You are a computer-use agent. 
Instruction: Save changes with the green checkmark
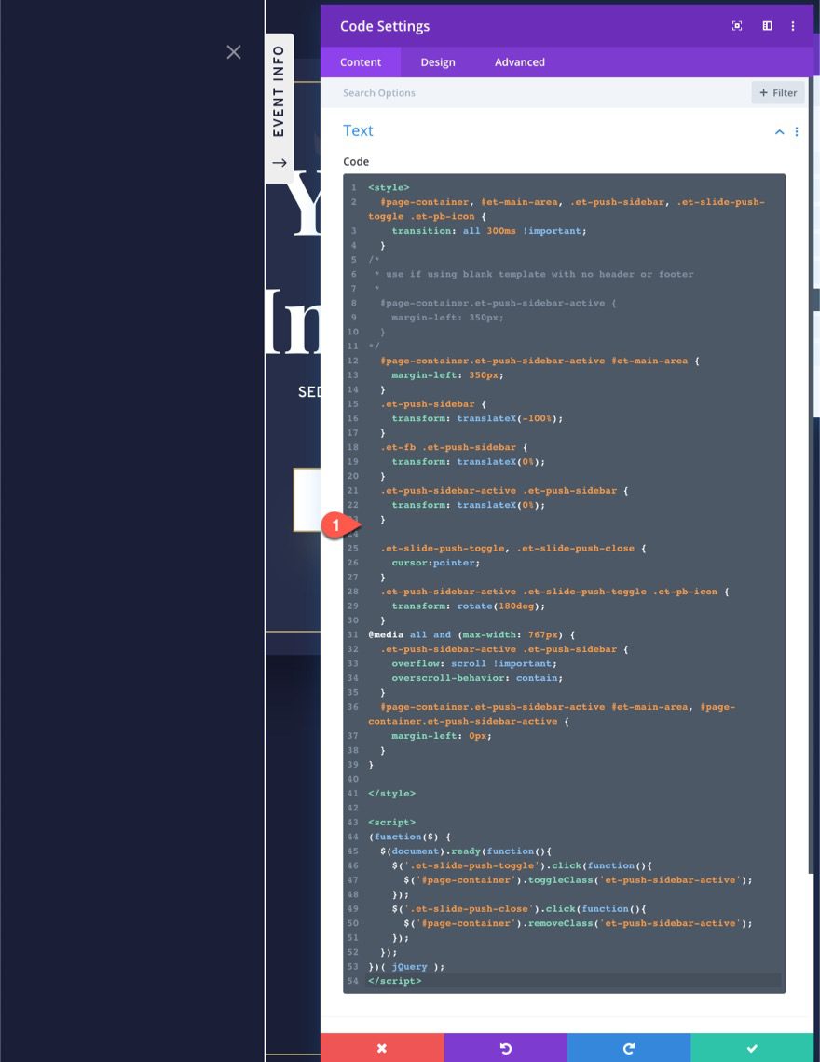click(752, 1047)
